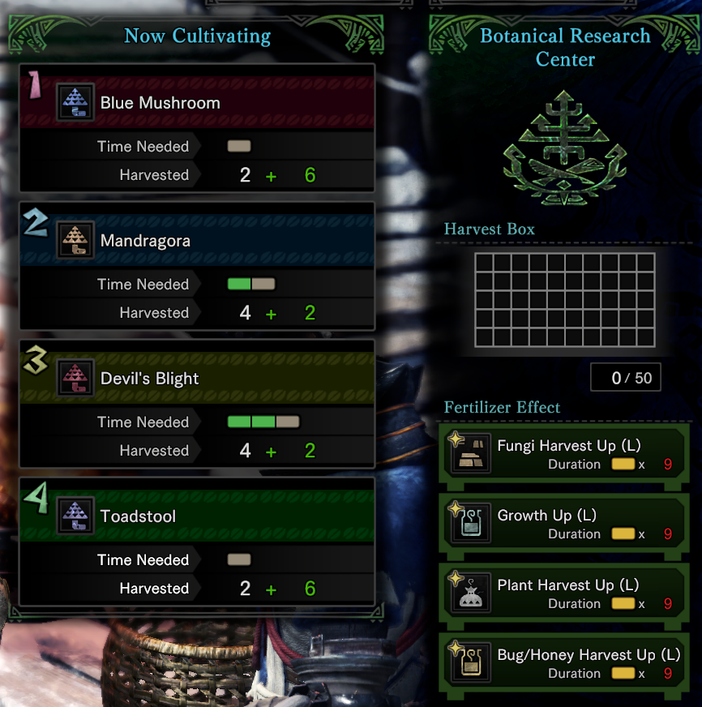Select cultivation slot 4 Toadstool

[197, 542]
